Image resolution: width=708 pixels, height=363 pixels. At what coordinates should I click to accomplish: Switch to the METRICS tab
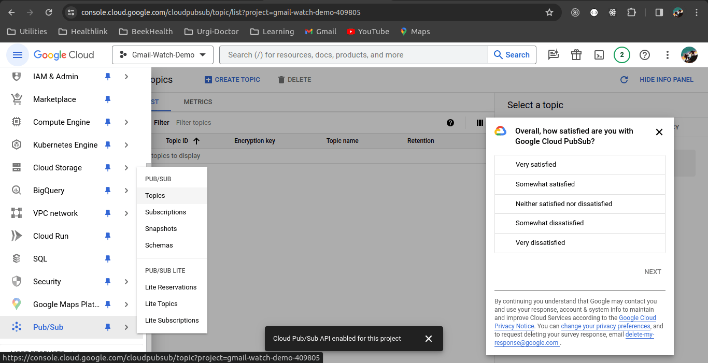197,102
